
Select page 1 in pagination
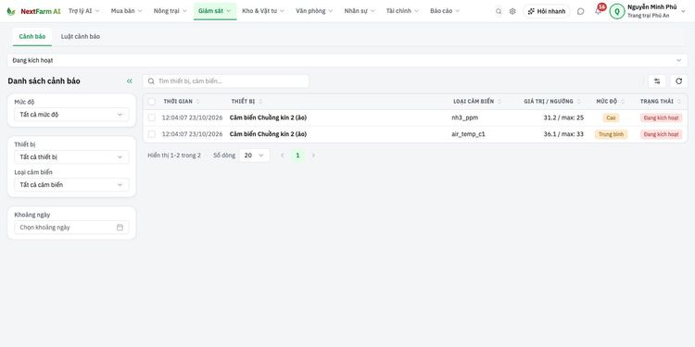coord(297,155)
